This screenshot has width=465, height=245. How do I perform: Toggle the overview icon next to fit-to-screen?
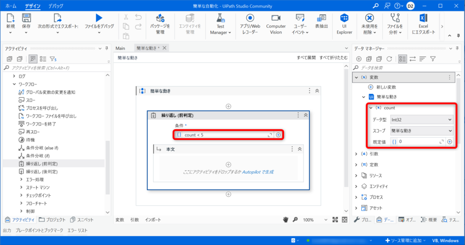(x=344, y=219)
